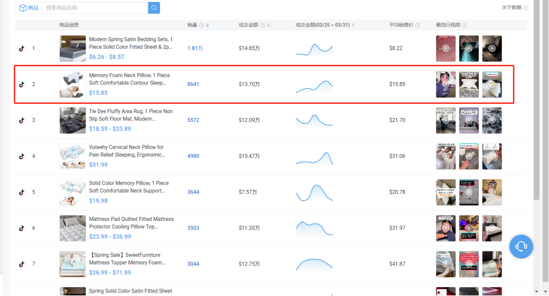Click help icon next to 销量 column header
This screenshot has height=296, width=549.
201,25
